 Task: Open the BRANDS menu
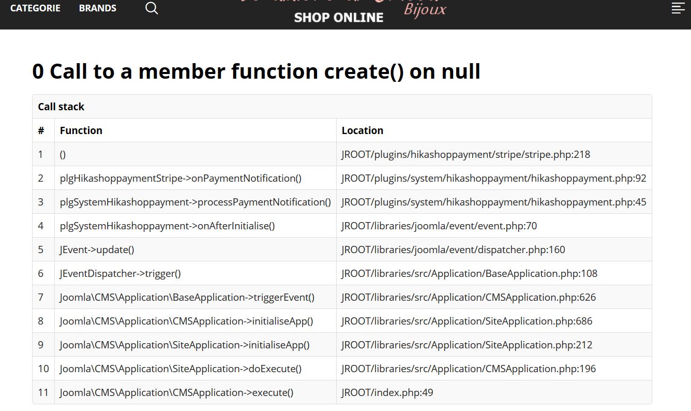pyautogui.click(x=98, y=8)
